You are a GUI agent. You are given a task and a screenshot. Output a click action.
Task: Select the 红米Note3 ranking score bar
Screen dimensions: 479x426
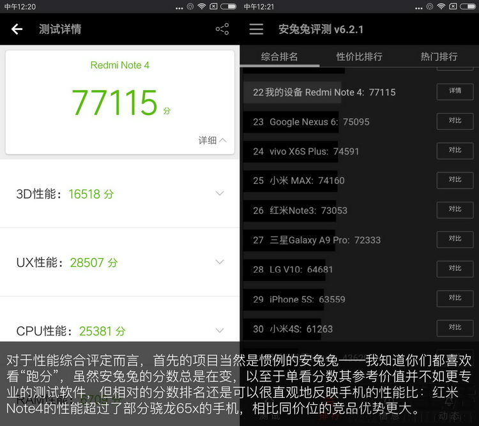click(300, 210)
